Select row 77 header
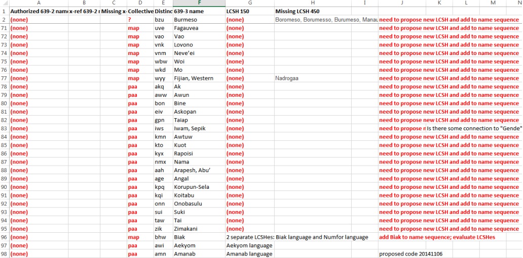Image resolution: width=523 pixels, height=258 pixels. [x=5, y=78]
